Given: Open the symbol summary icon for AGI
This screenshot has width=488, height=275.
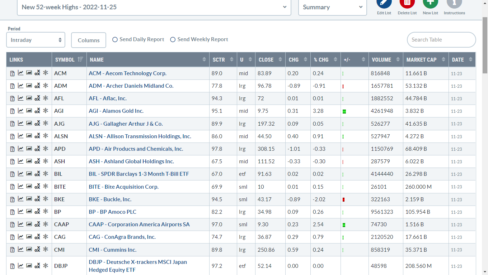Looking at the screenshot, I should 12,111.
